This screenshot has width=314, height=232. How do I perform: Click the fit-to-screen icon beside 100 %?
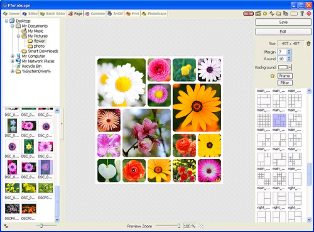pos(201,226)
